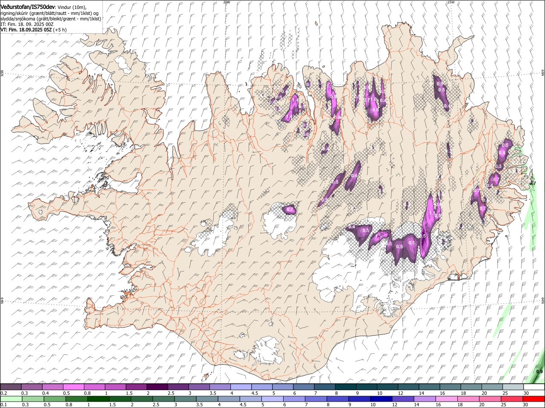
Task: Click the rose pink 20 swatch, lower legend row
Action: (x=490, y=399)
